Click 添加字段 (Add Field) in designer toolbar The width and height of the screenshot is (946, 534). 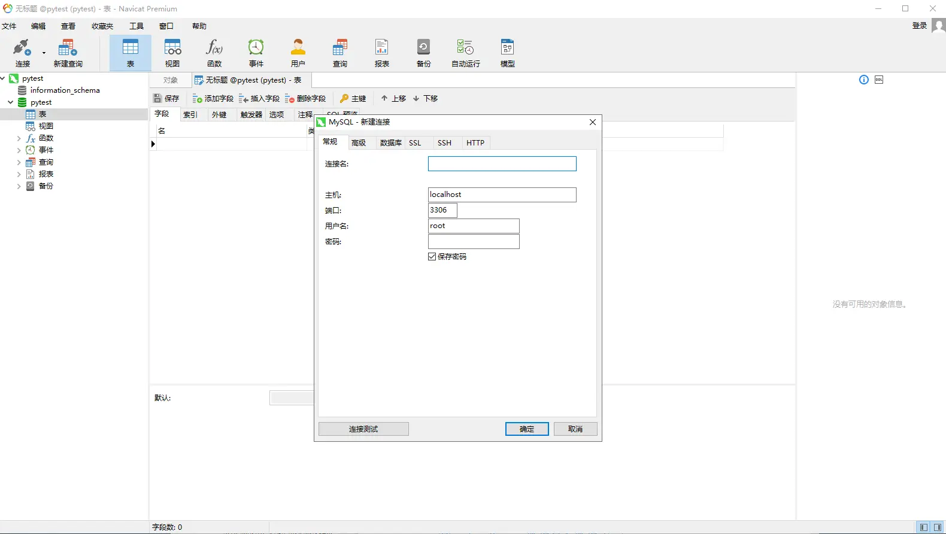[213, 98]
